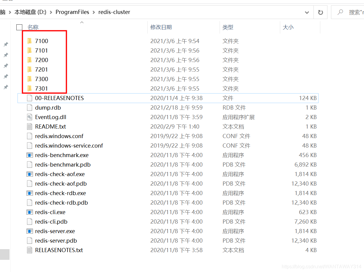Select the redis-benchmark.pdb file icon
364x272 pixels.
(29, 165)
